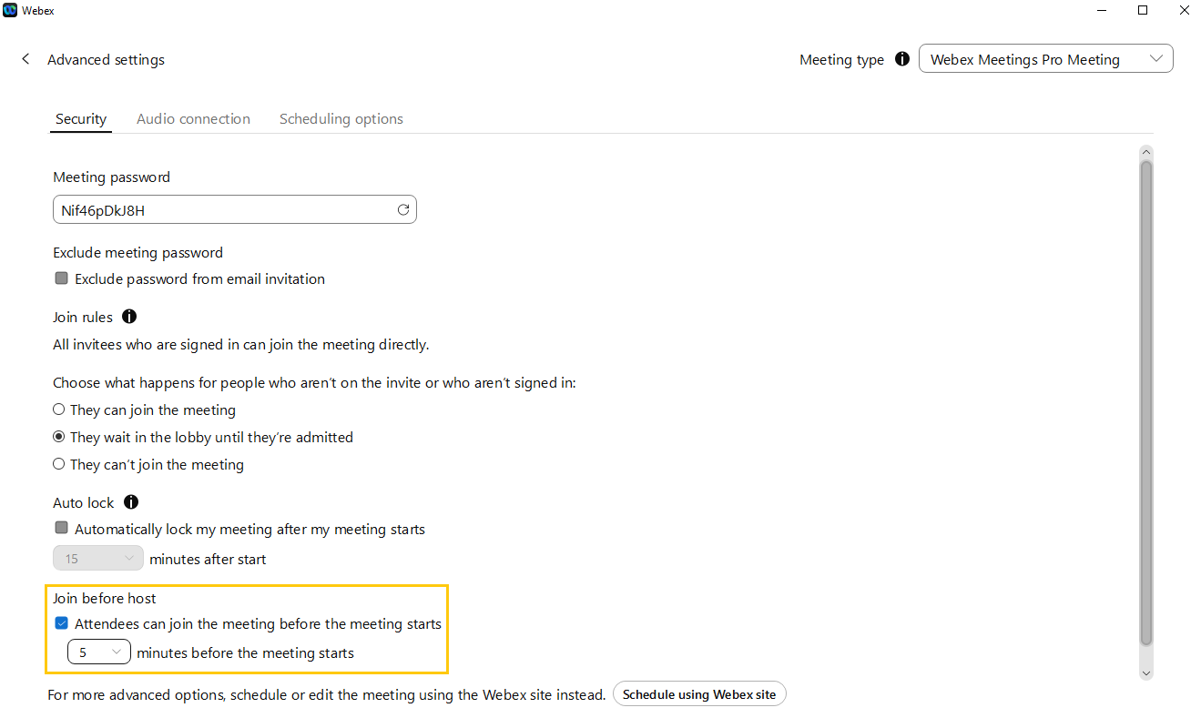Click the Auto lock info icon

tap(130, 502)
